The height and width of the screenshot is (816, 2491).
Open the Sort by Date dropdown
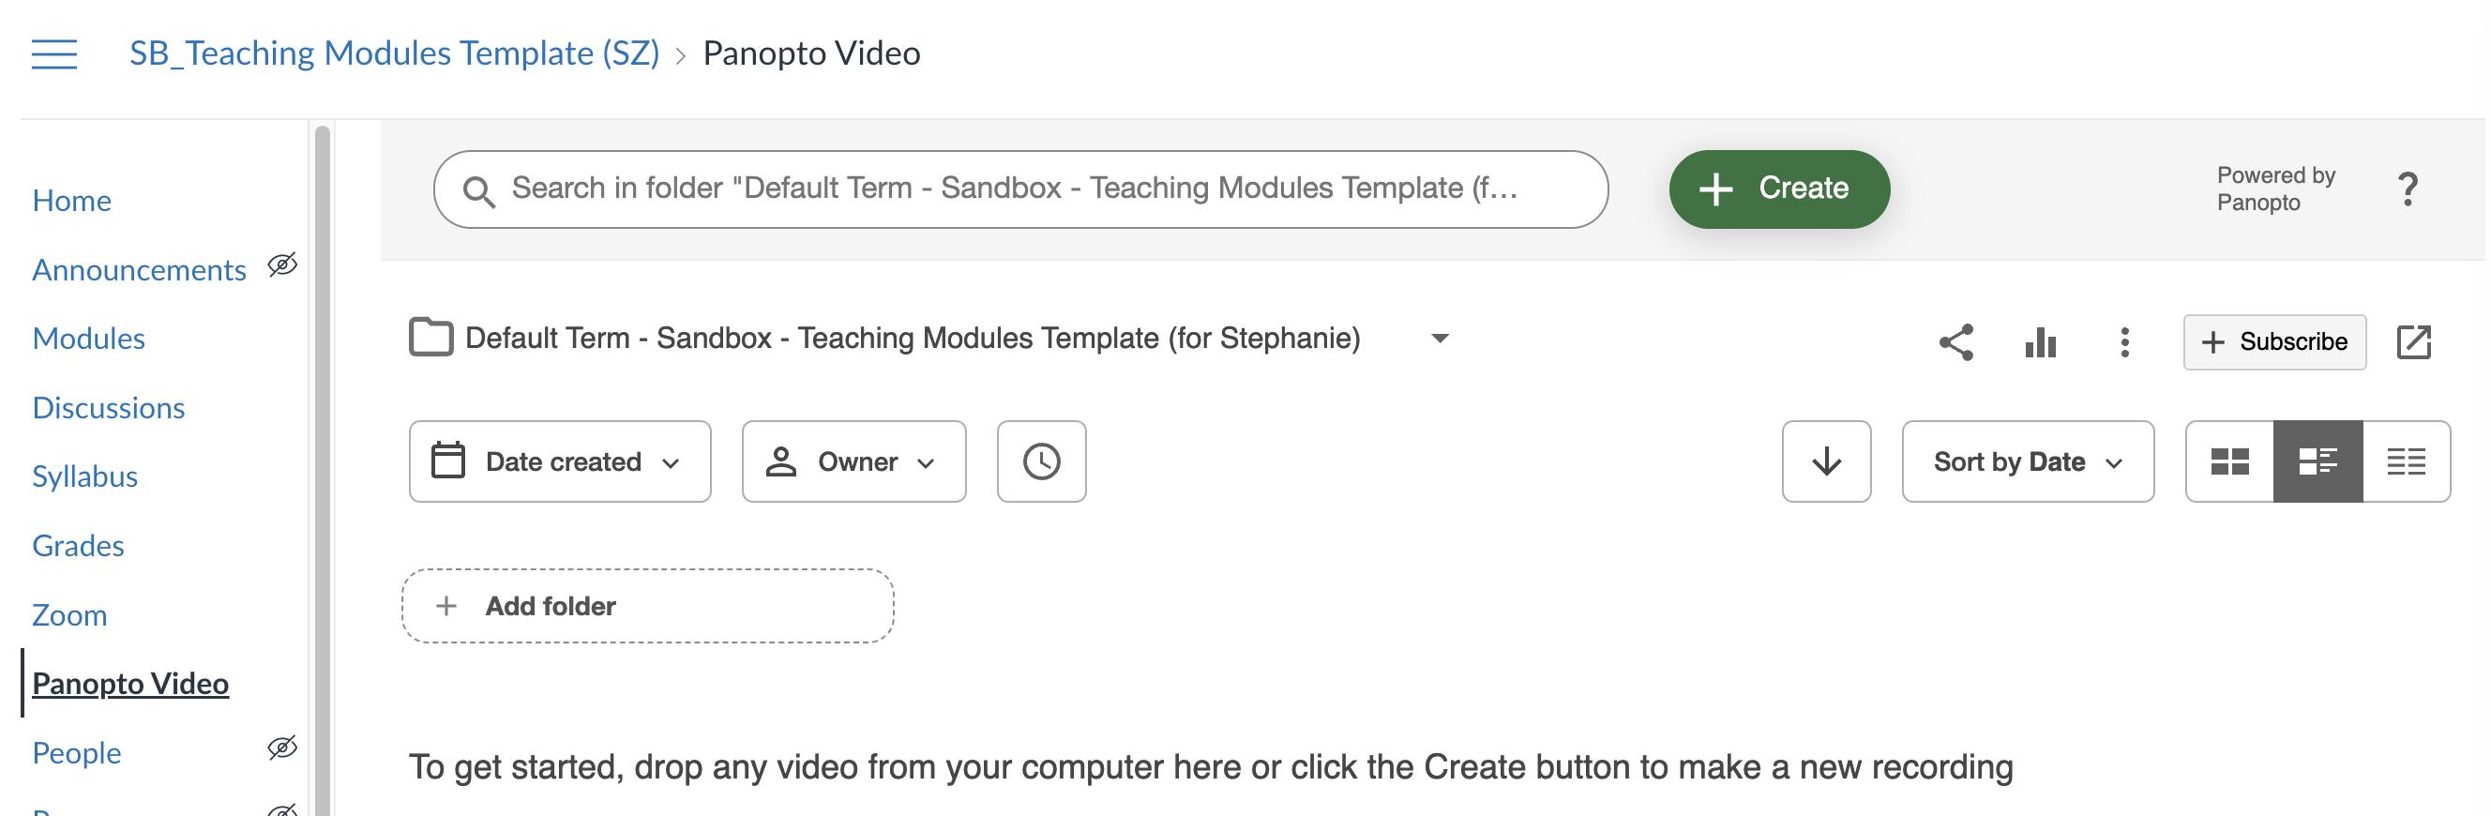2027,461
